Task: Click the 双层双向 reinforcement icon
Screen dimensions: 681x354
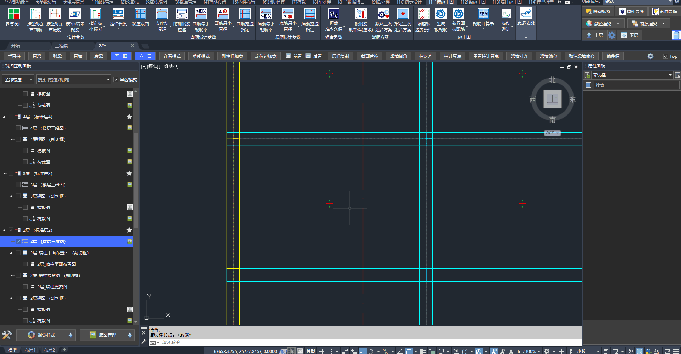Action: tap(140, 15)
